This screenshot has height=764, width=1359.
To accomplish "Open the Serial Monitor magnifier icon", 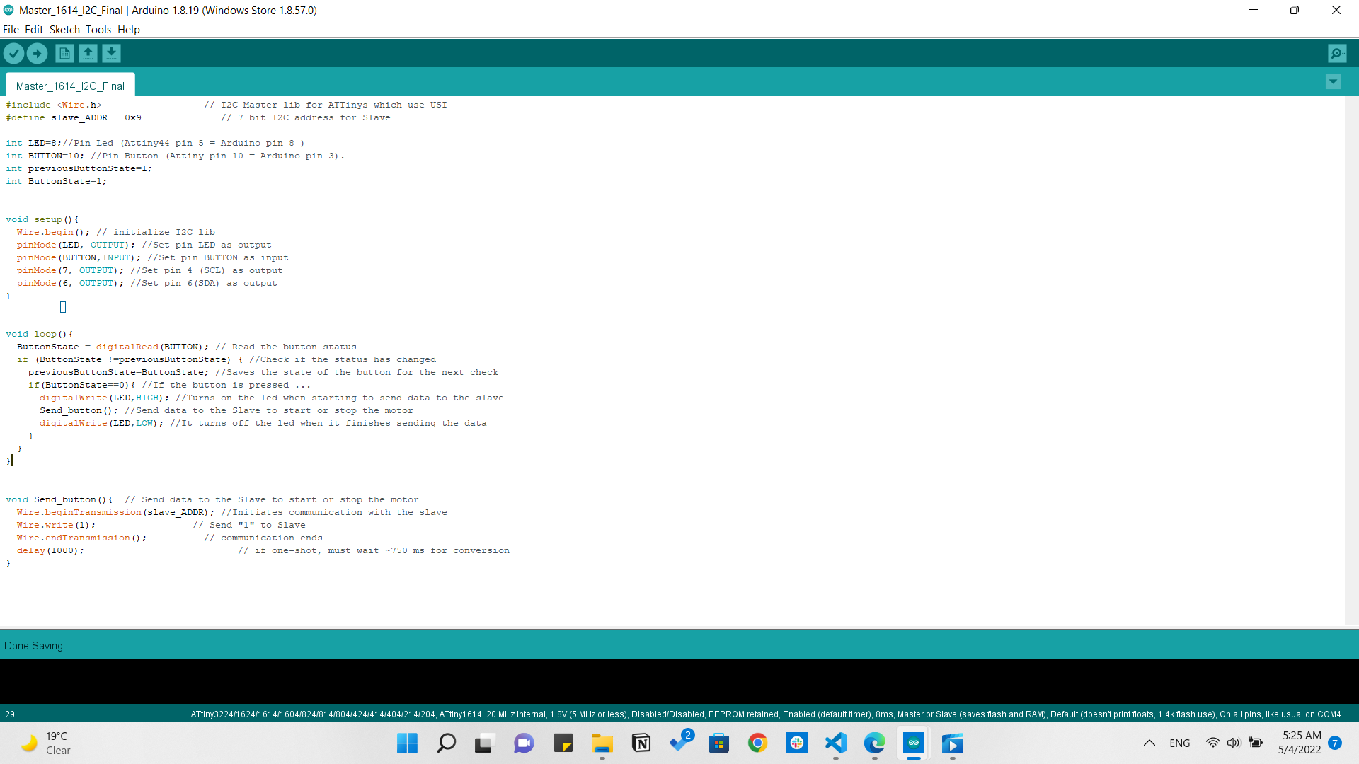I will tap(1337, 53).
